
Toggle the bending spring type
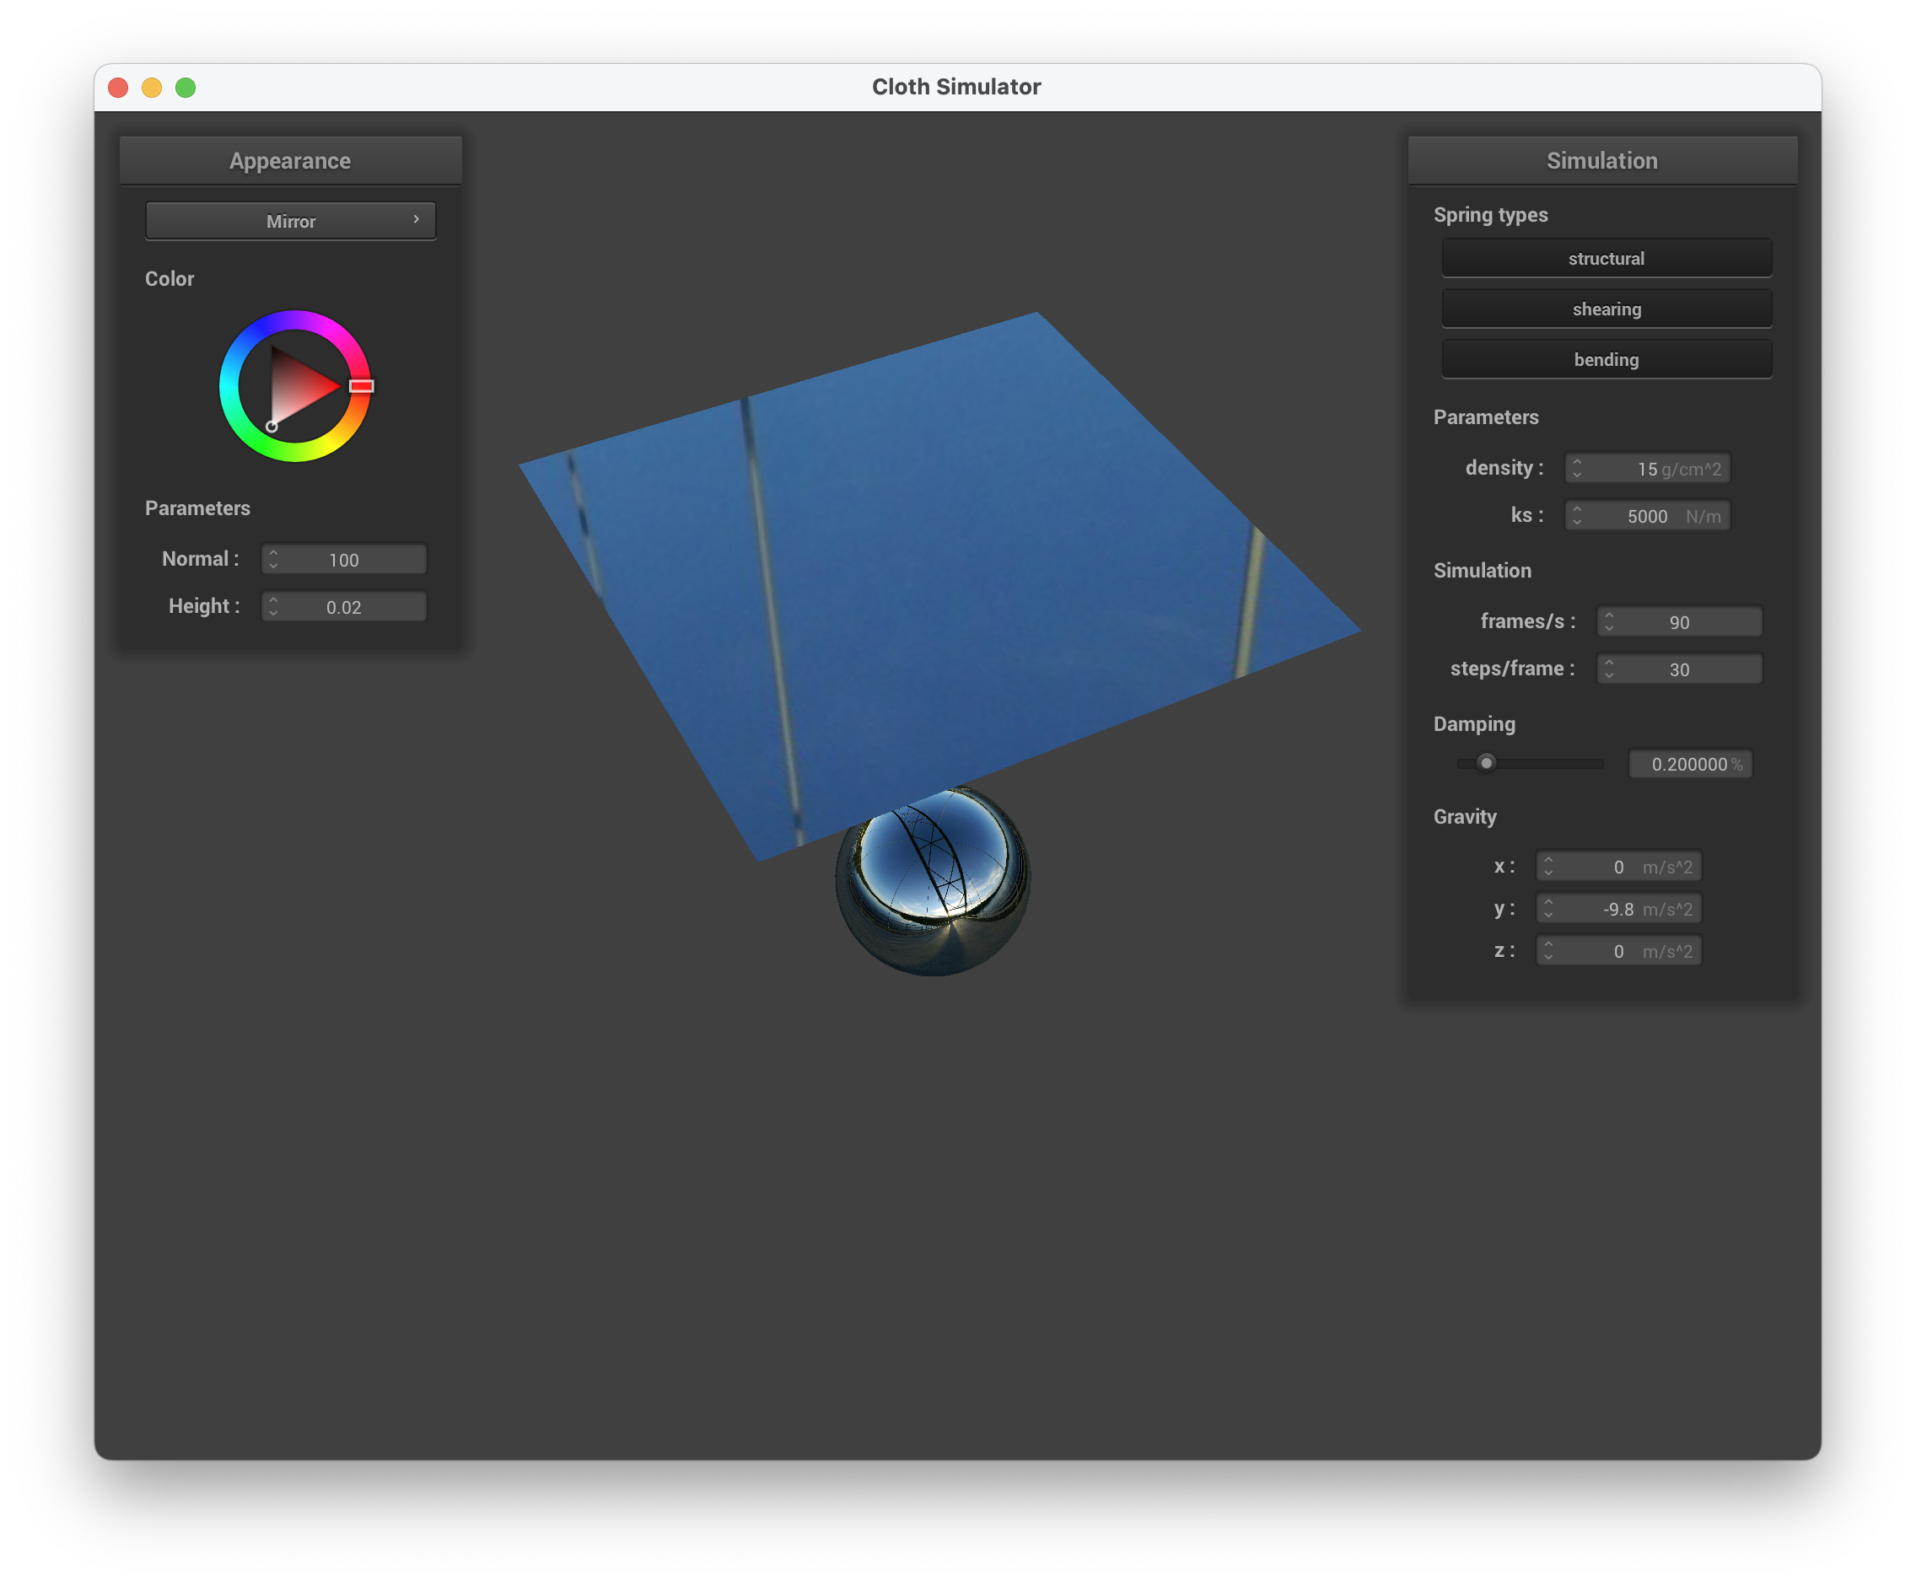(1606, 359)
